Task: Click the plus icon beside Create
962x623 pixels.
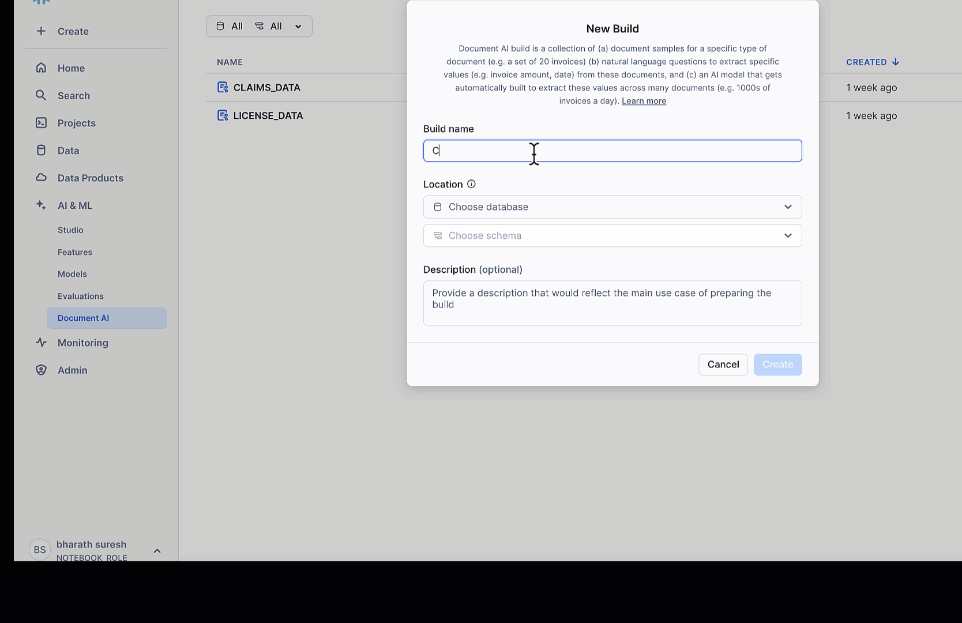Action: coord(41,31)
